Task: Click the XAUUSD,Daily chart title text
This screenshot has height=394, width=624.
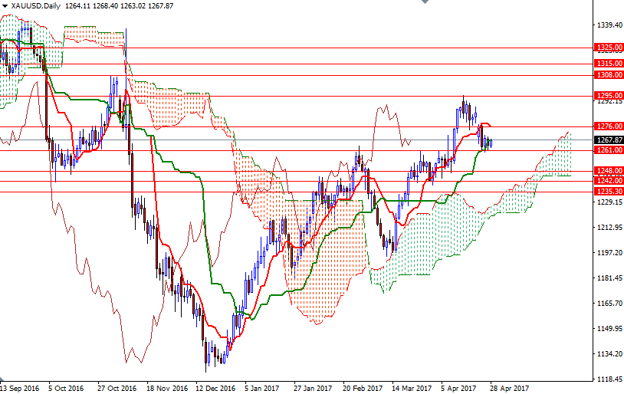Action: tap(34, 5)
